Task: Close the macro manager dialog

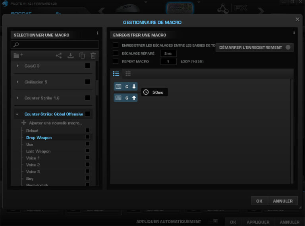Action: click(x=297, y=19)
